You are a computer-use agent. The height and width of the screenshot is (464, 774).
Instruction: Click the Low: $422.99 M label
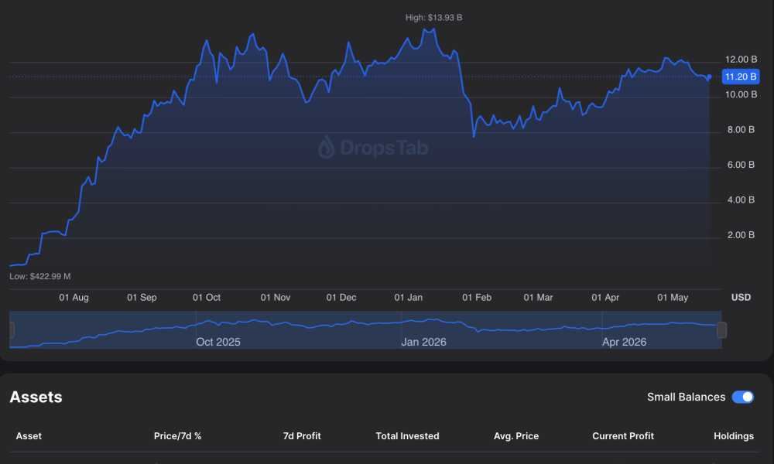40,276
